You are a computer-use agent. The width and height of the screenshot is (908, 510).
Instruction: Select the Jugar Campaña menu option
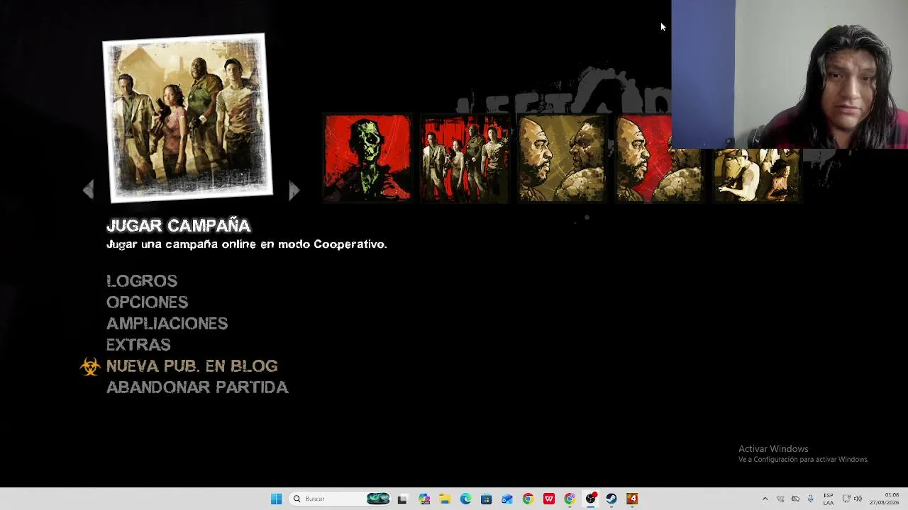(178, 226)
